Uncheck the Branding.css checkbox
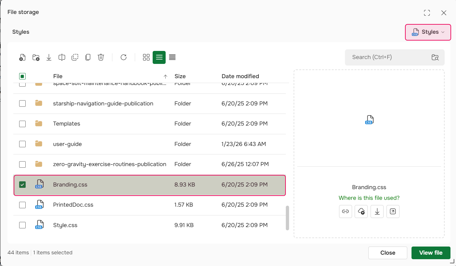This screenshot has width=456, height=266. pyautogui.click(x=22, y=185)
